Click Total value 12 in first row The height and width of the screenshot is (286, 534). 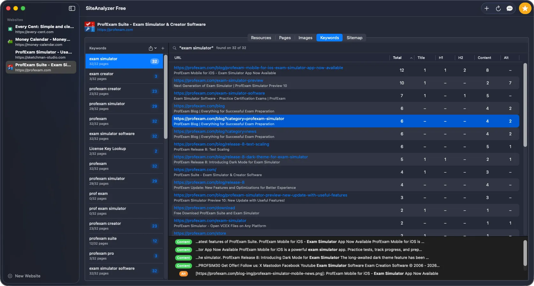(402, 70)
